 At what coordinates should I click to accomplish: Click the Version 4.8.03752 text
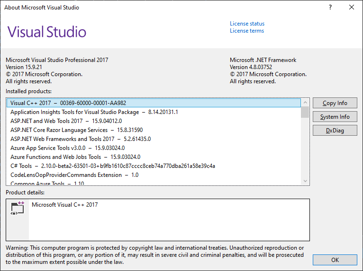point(251,67)
